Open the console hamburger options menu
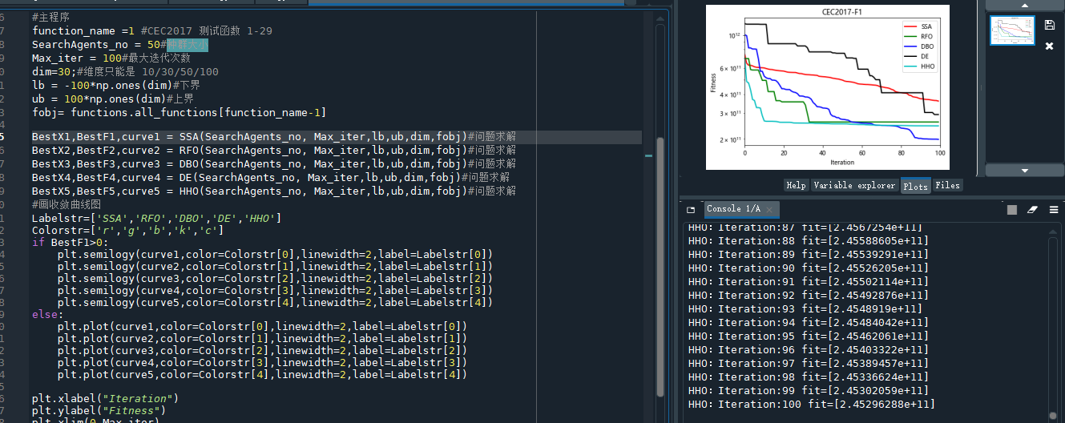 (x=1053, y=210)
